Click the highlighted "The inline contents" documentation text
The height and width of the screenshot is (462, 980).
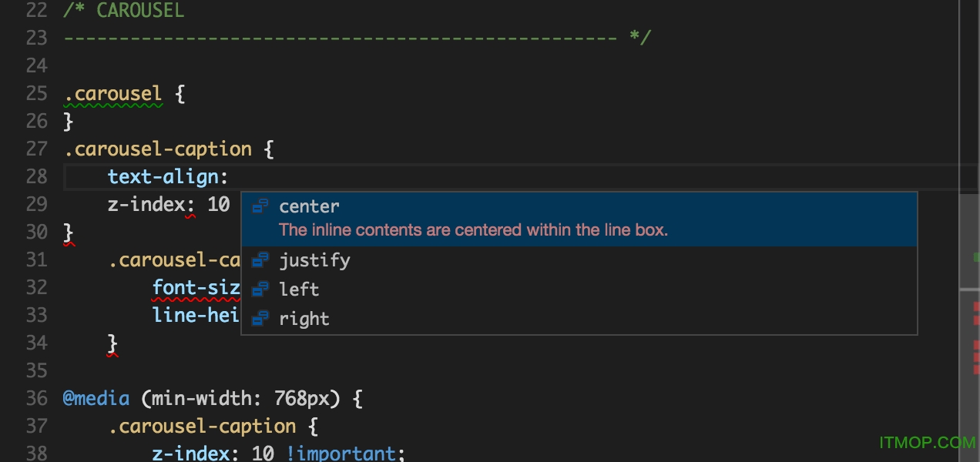click(x=473, y=230)
